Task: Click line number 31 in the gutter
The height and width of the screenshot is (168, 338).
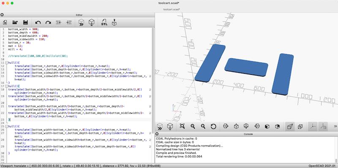Action: tap(3, 156)
